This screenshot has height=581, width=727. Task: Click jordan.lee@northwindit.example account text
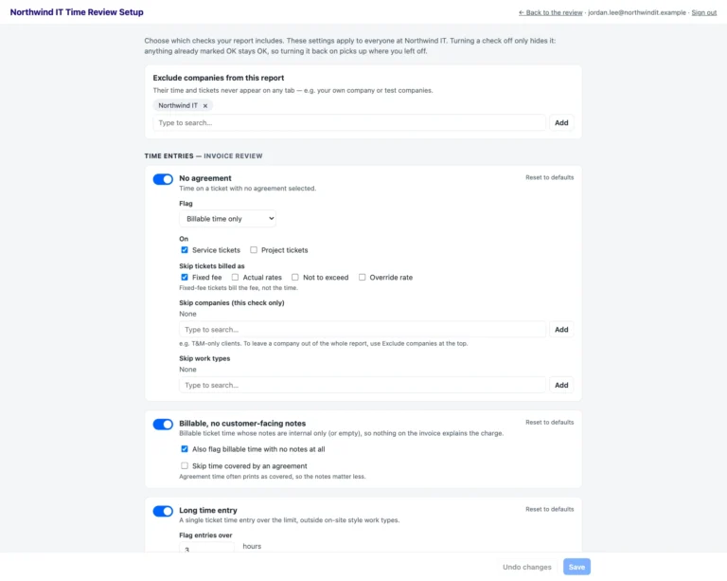tap(636, 12)
